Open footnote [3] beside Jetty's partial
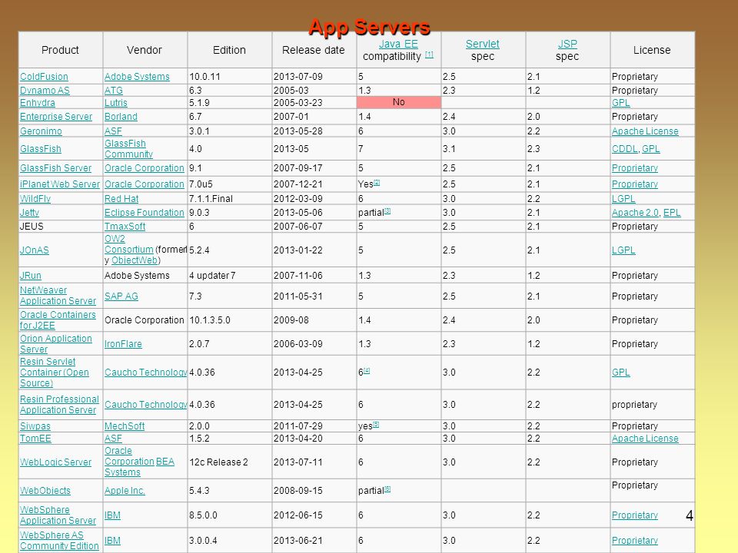Viewport: 738px width, 553px height. pos(387,210)
